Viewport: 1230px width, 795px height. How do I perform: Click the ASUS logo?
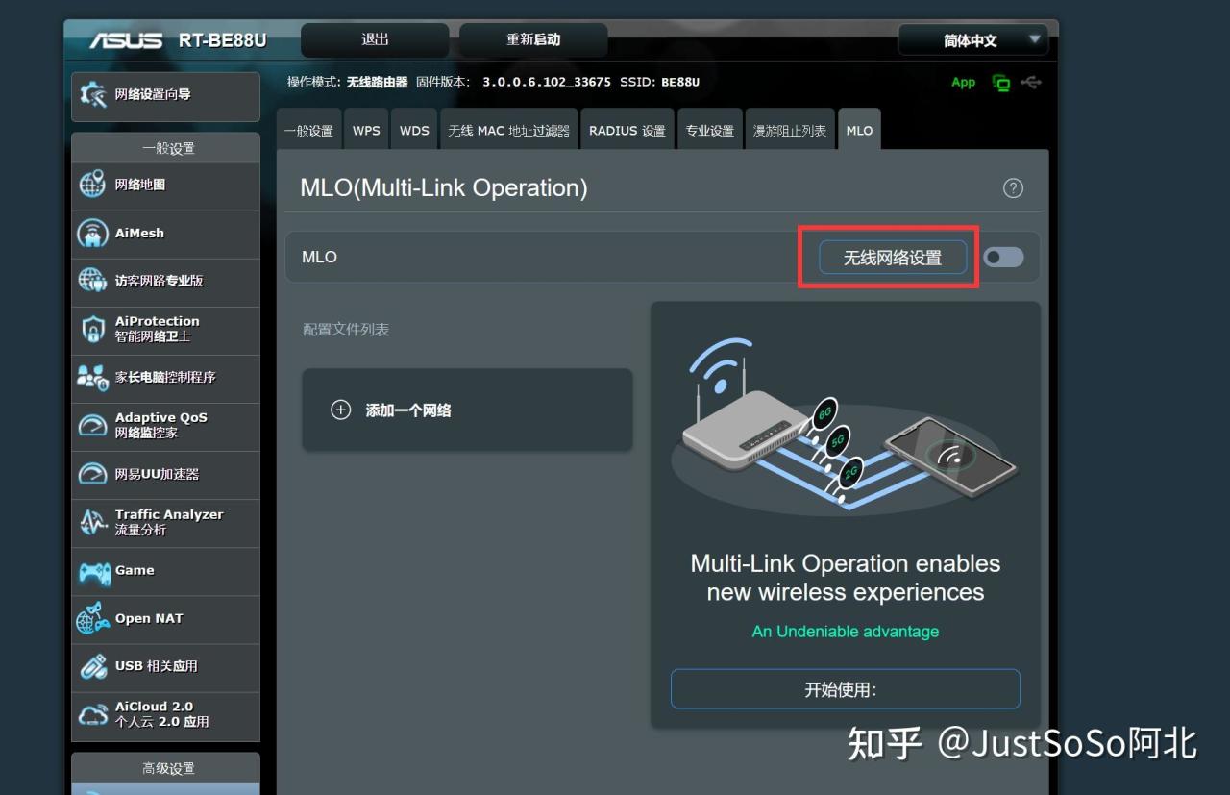point(126,40)
